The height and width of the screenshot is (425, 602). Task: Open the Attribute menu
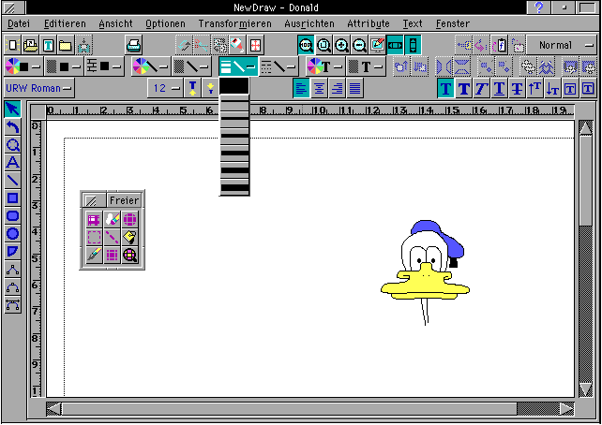pyautogui.click(x=369, y=23)
